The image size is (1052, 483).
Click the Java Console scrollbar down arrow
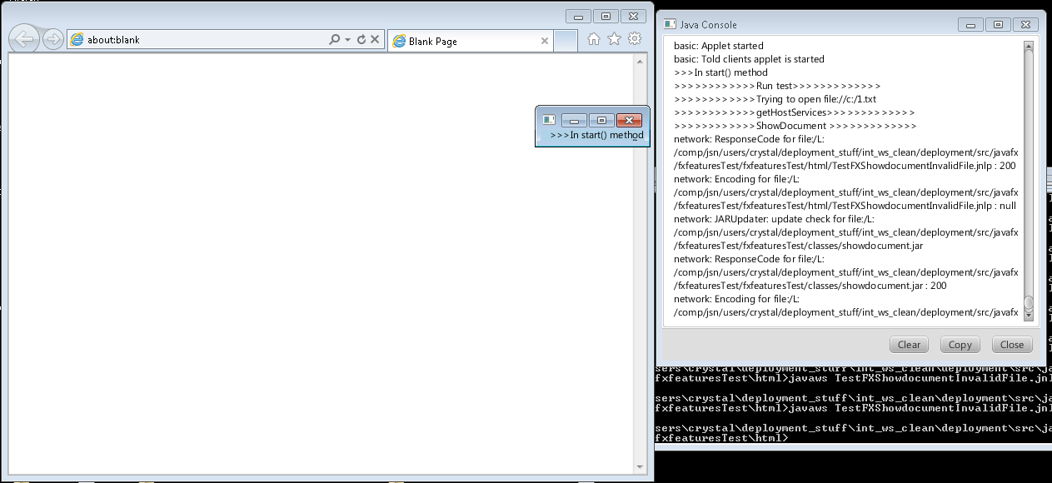pos(1029,316)
